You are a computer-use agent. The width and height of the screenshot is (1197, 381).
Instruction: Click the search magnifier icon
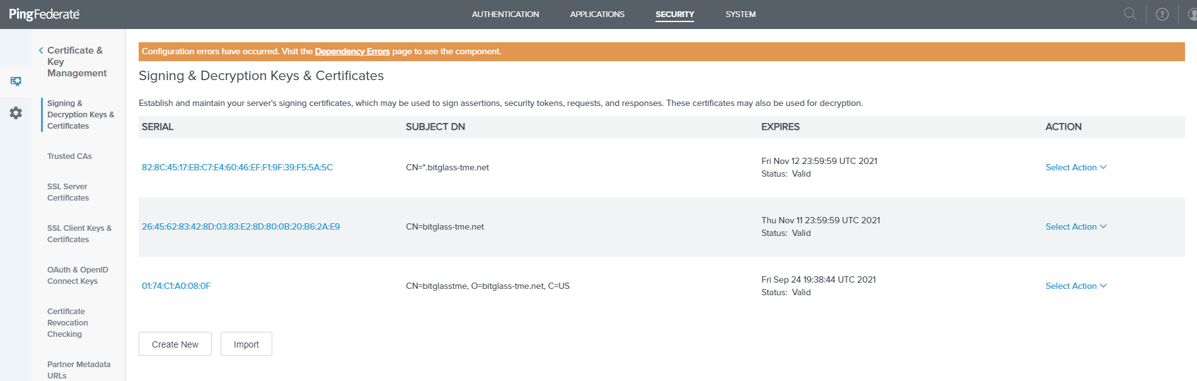1130,14
